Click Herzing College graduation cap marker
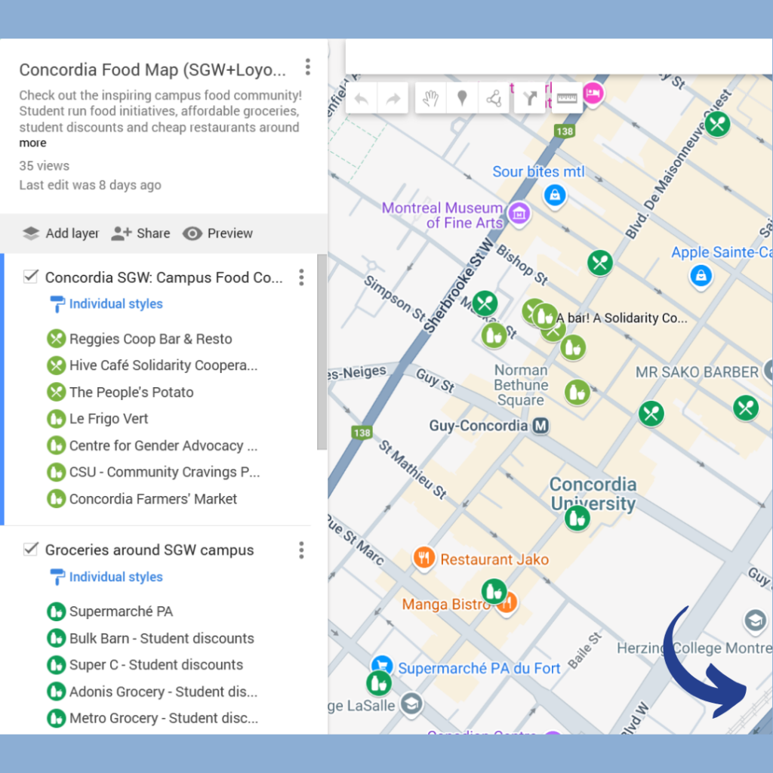This screenshot has height=773, width=773. [755, 621]
